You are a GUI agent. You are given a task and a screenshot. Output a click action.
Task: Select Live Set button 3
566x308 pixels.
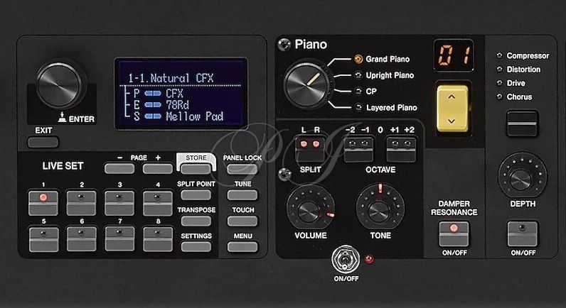point(119,203)
